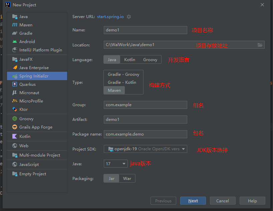
Task: Click the Previous button
Action: [x=163, y=201]
